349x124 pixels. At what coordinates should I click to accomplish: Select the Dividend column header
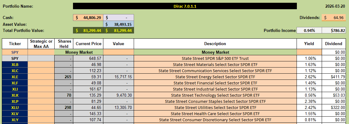click(334, 44)
